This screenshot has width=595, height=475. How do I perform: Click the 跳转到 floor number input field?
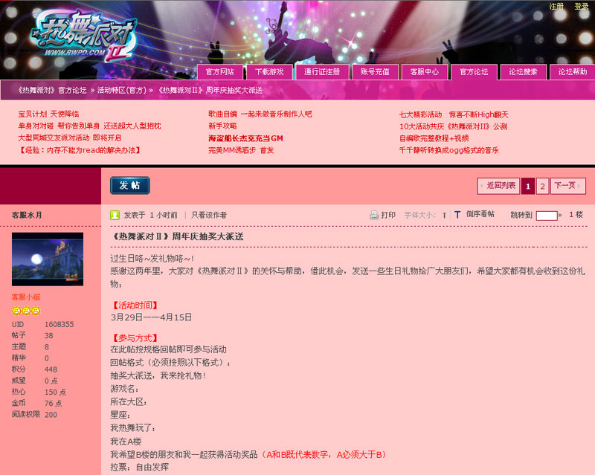pos(547,216)
